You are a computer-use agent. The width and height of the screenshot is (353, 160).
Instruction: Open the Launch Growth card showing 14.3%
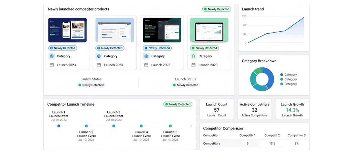tap(292, 110)
